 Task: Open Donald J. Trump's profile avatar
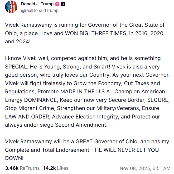pyautogui.click(x=11, y=7)
